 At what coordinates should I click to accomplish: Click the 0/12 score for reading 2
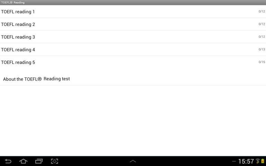pos(262,24)
